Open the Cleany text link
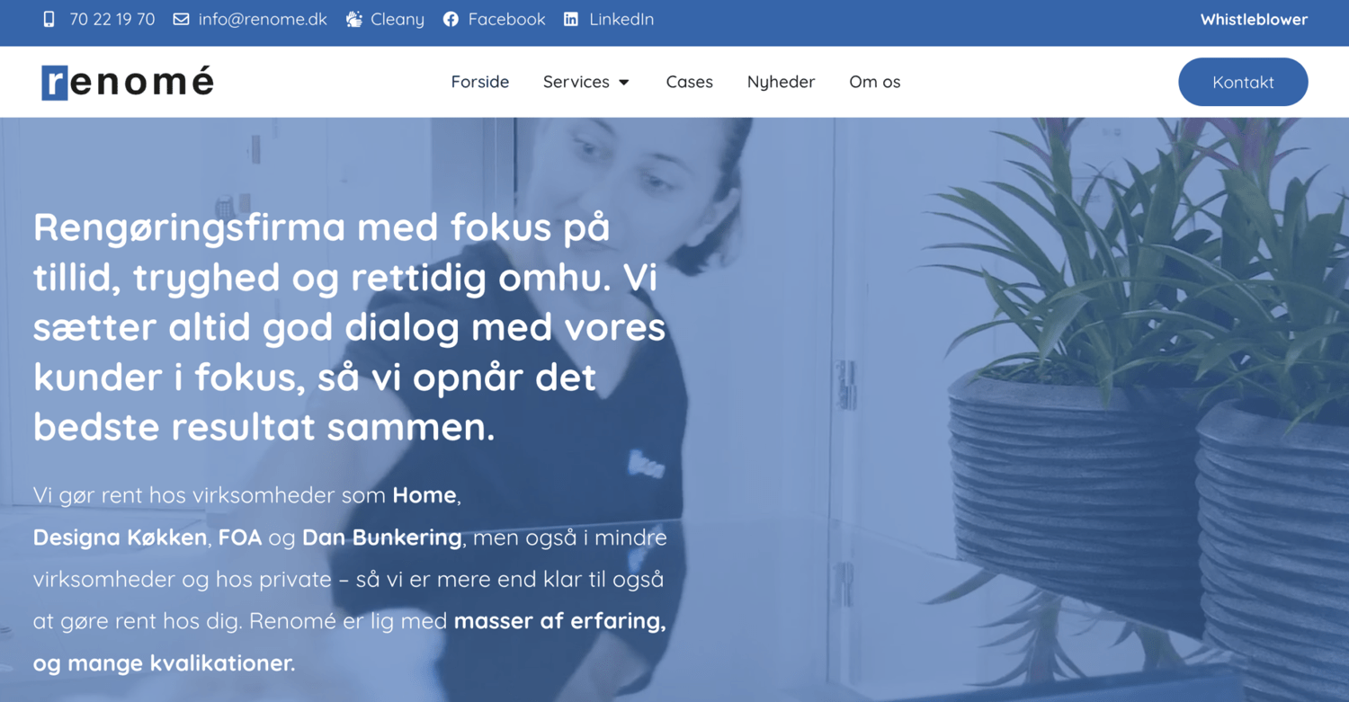The image size is (1349, 702). click(398, 19)
